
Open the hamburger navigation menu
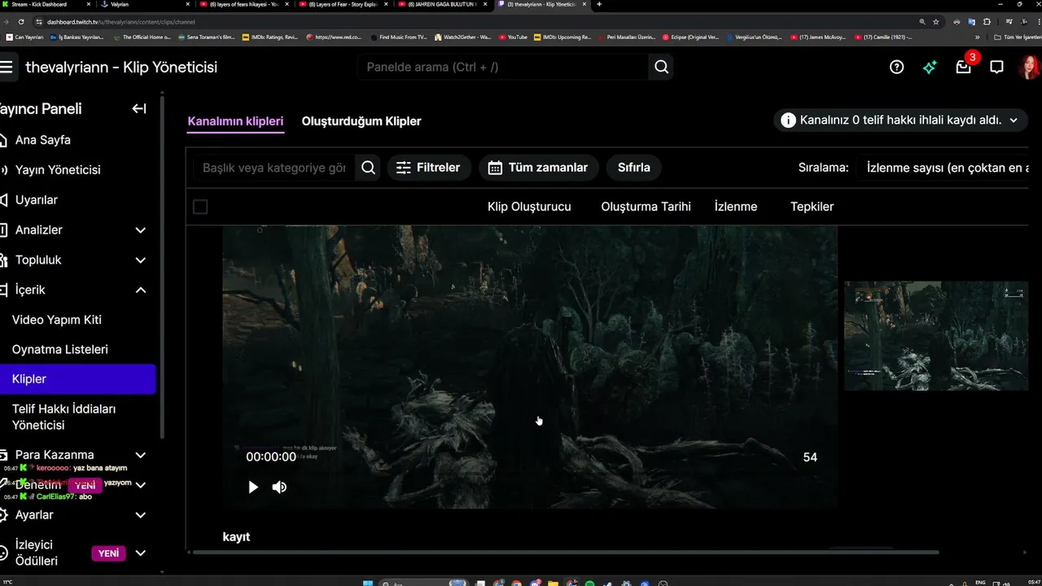point(6,67)
